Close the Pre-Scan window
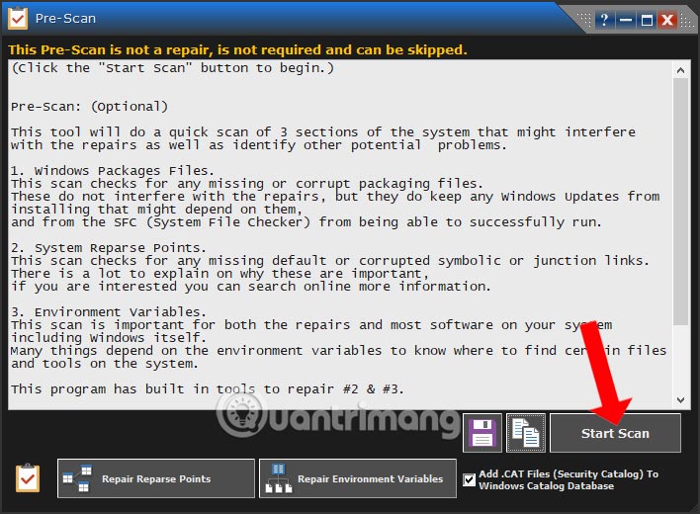The width and height of the screenshot is (700, 514). click(x=667, y=20)
